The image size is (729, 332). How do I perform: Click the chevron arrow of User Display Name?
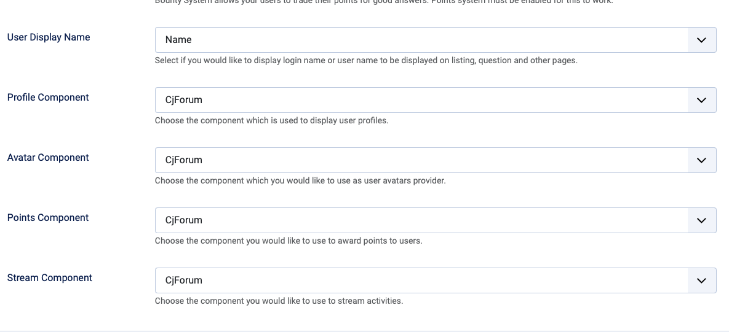(701, 40)
